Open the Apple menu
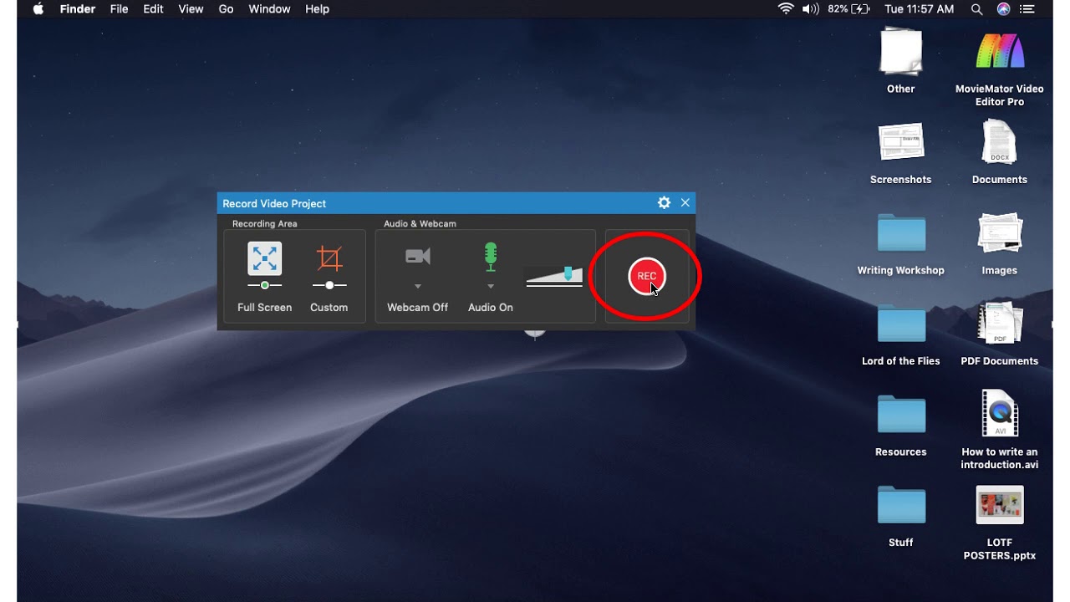Screen dimensions: 1070x602 (38, 9)
